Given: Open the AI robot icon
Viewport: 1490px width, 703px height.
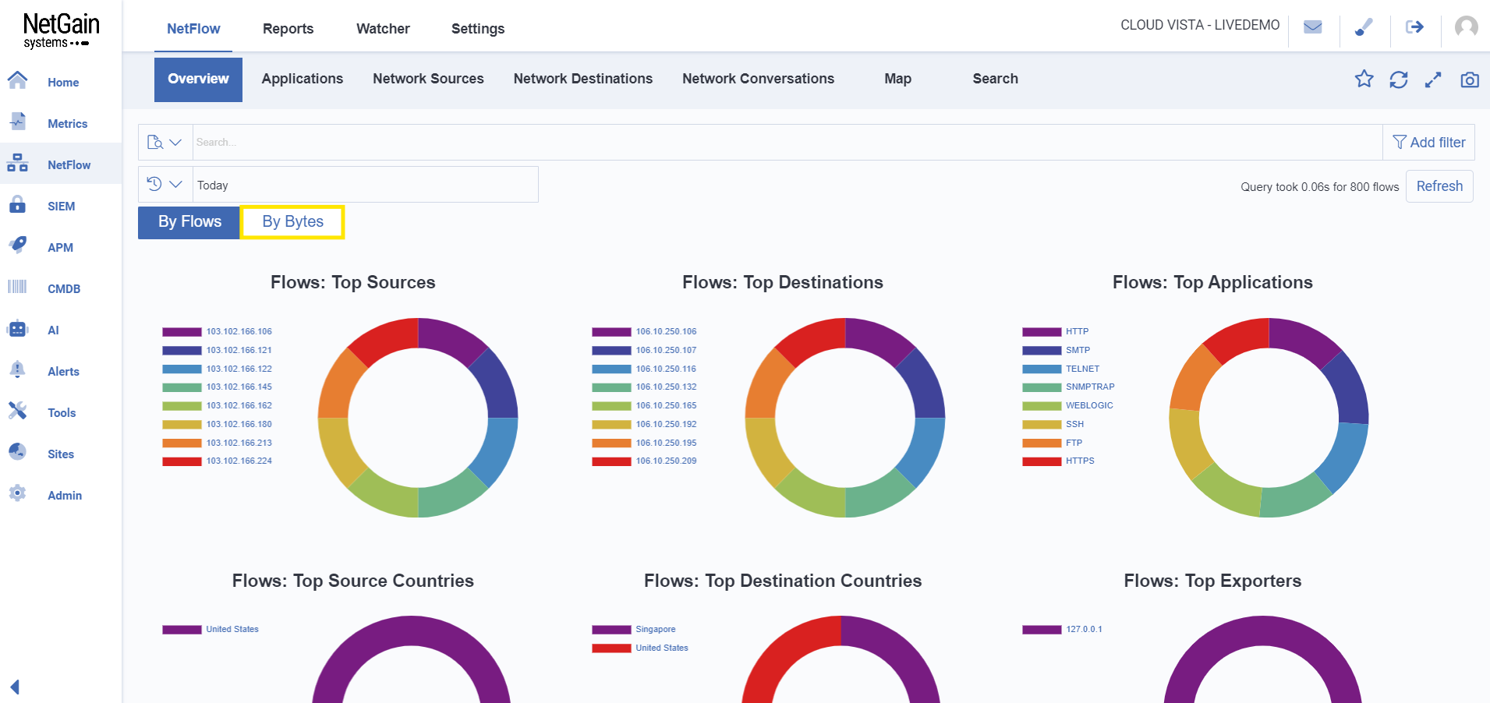Looking at the screenshot, I should coord(17,328).
